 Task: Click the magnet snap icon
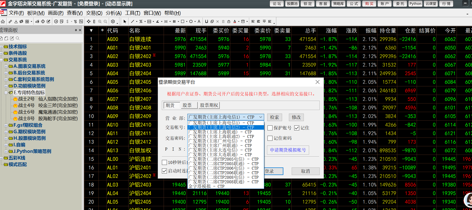coord(206,22)
